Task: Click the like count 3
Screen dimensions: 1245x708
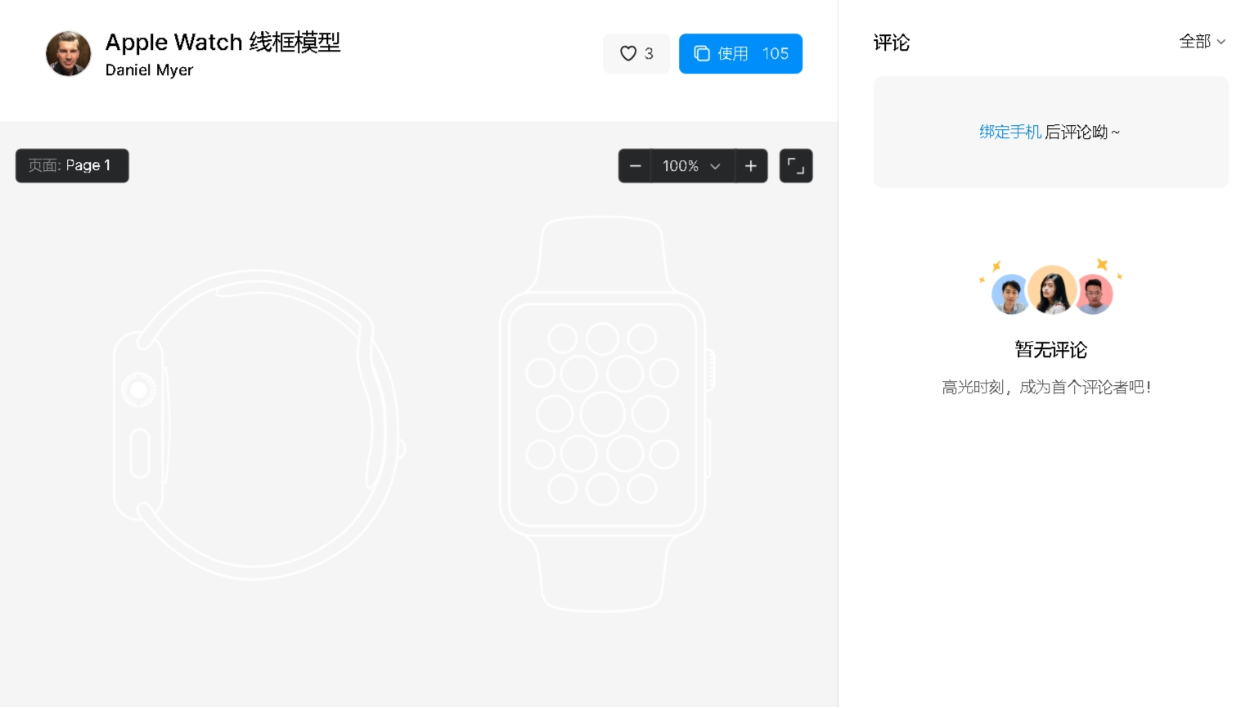Action: point(649,54)
